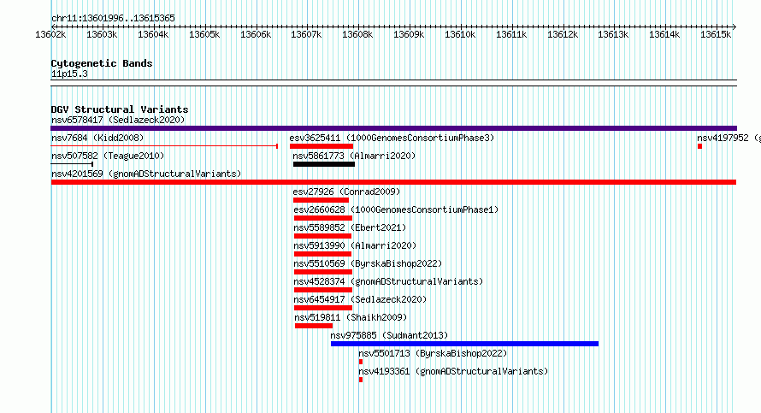The width and height of the screenshot is (761, 413).
Task: Click the nsv6578417 (Sedlazeck2020) variant label
Action: coord(118,120)
